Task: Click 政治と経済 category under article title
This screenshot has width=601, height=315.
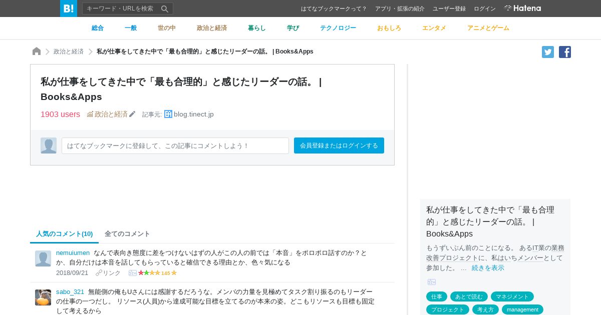Action: [x=111, y=114]
